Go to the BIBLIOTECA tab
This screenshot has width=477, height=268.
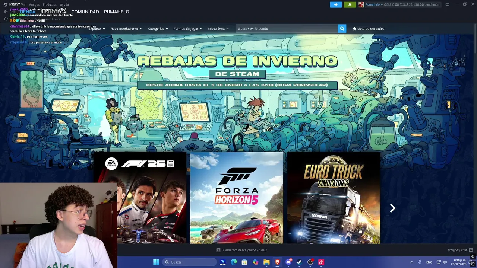[x=53, y=12]
